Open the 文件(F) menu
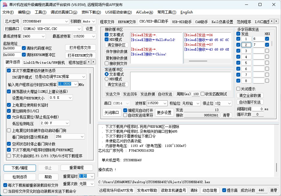Viewport: 281px width, 196px height. [8, 12]
